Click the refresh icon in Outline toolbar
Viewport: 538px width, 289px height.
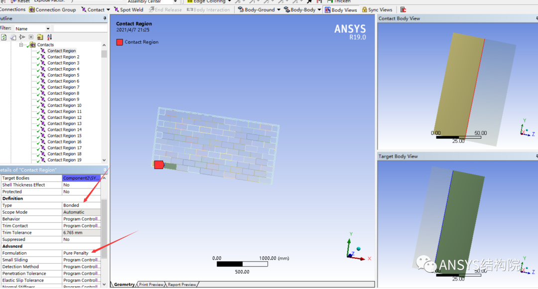(x=4, y=37)
